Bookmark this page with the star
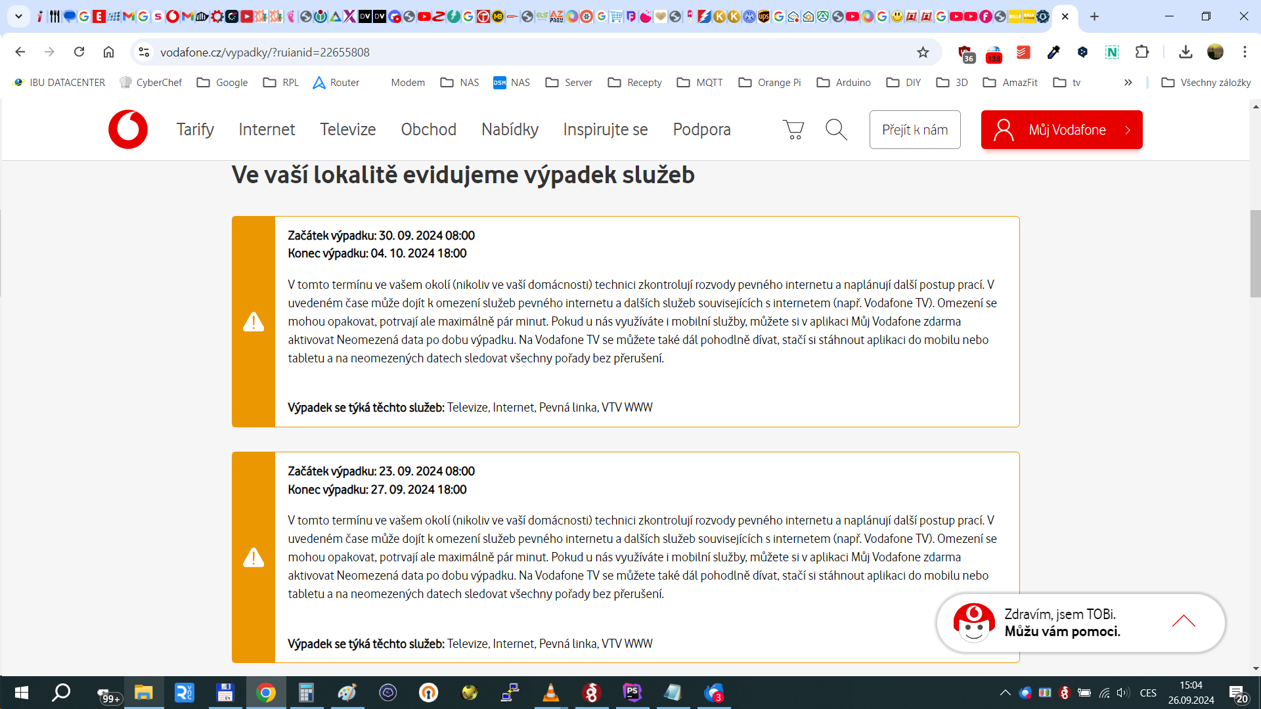This screenshot has width=1261, height=709. click(923, 52)
